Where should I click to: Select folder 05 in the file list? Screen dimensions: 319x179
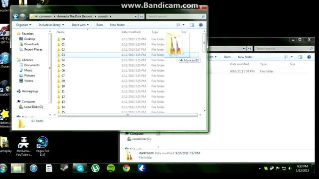point(63,65)
